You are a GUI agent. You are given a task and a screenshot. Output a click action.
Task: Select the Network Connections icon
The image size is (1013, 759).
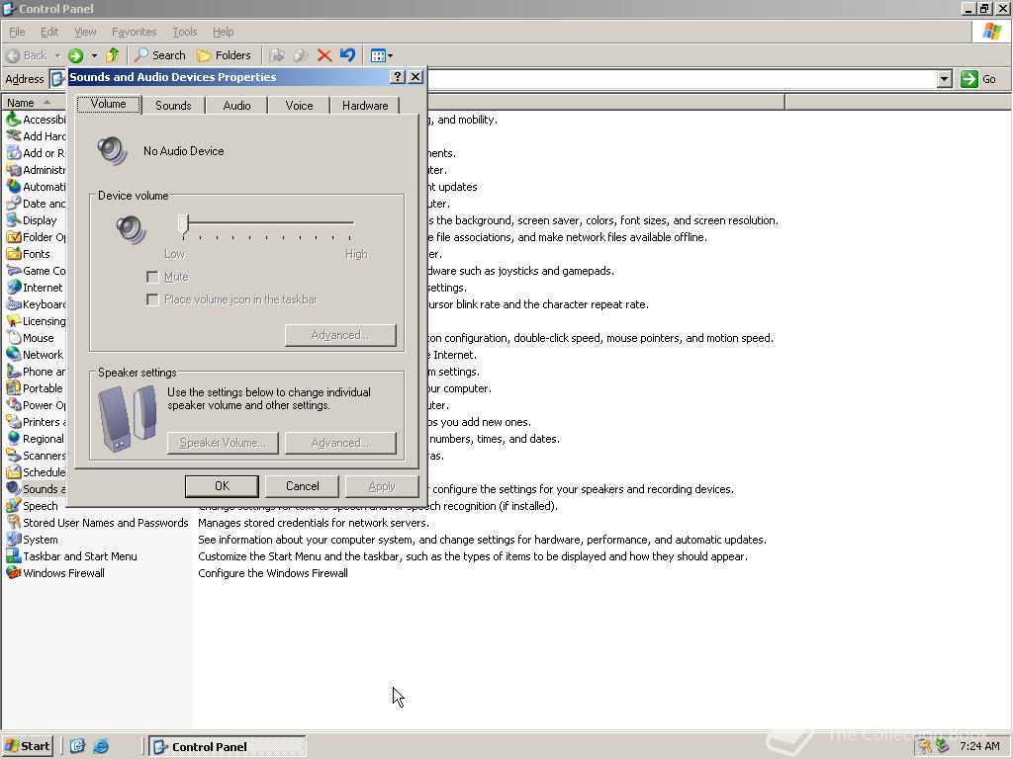14,355
